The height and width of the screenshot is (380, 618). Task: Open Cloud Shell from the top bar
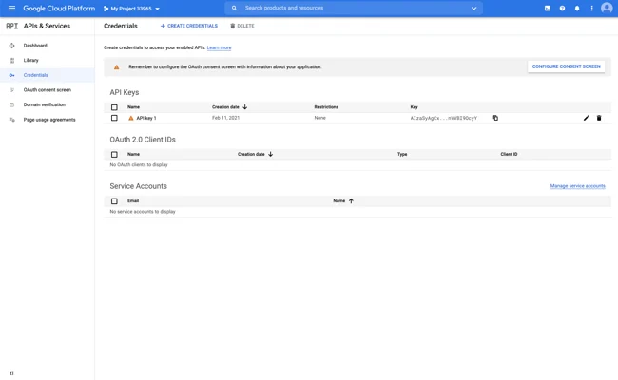pos(548,9)
